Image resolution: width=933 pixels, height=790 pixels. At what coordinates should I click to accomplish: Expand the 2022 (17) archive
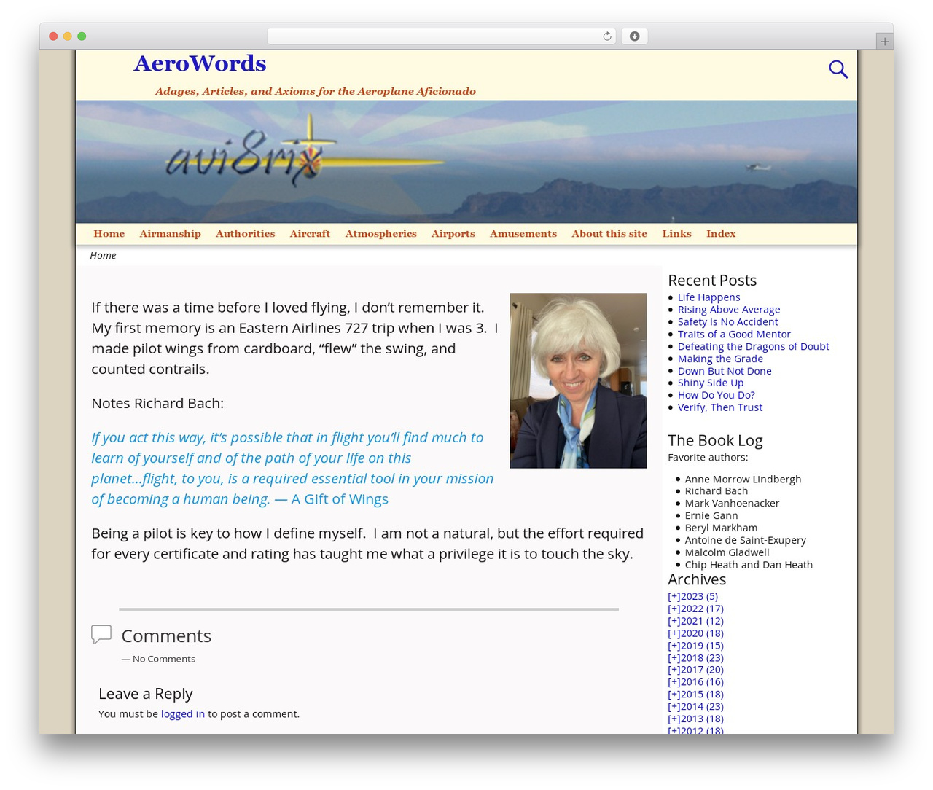pyautogui.click(x=695, y=609)
